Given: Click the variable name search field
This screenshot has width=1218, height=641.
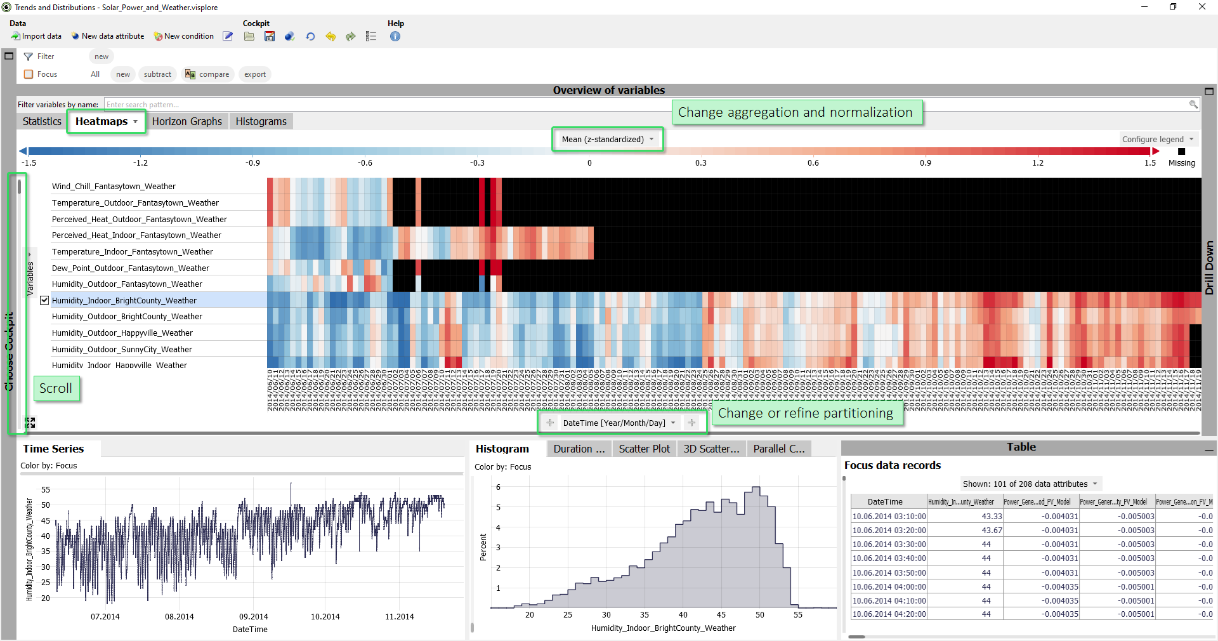Looking at the screenshot, I should pos(647,105).
